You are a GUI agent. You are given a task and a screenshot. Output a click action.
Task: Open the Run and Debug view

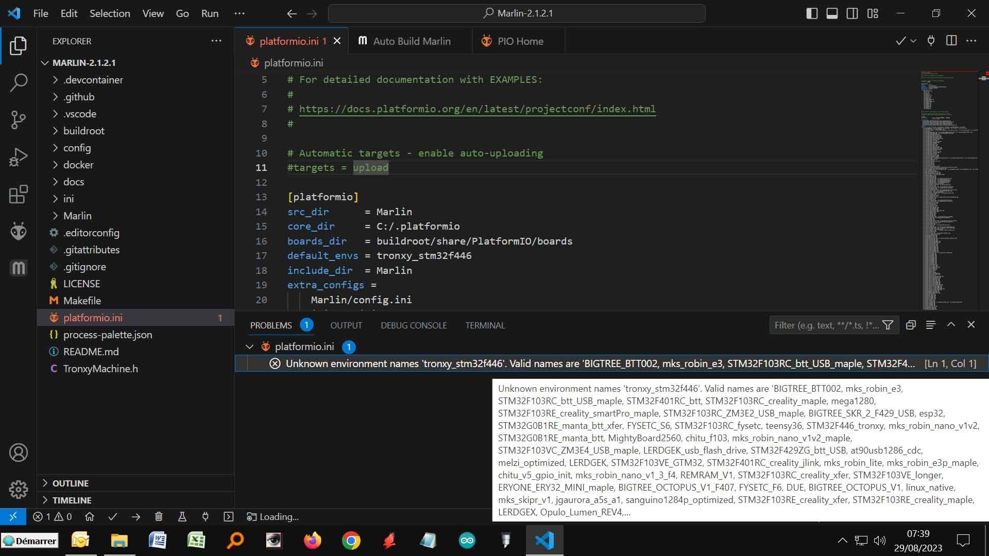[18, 157]
